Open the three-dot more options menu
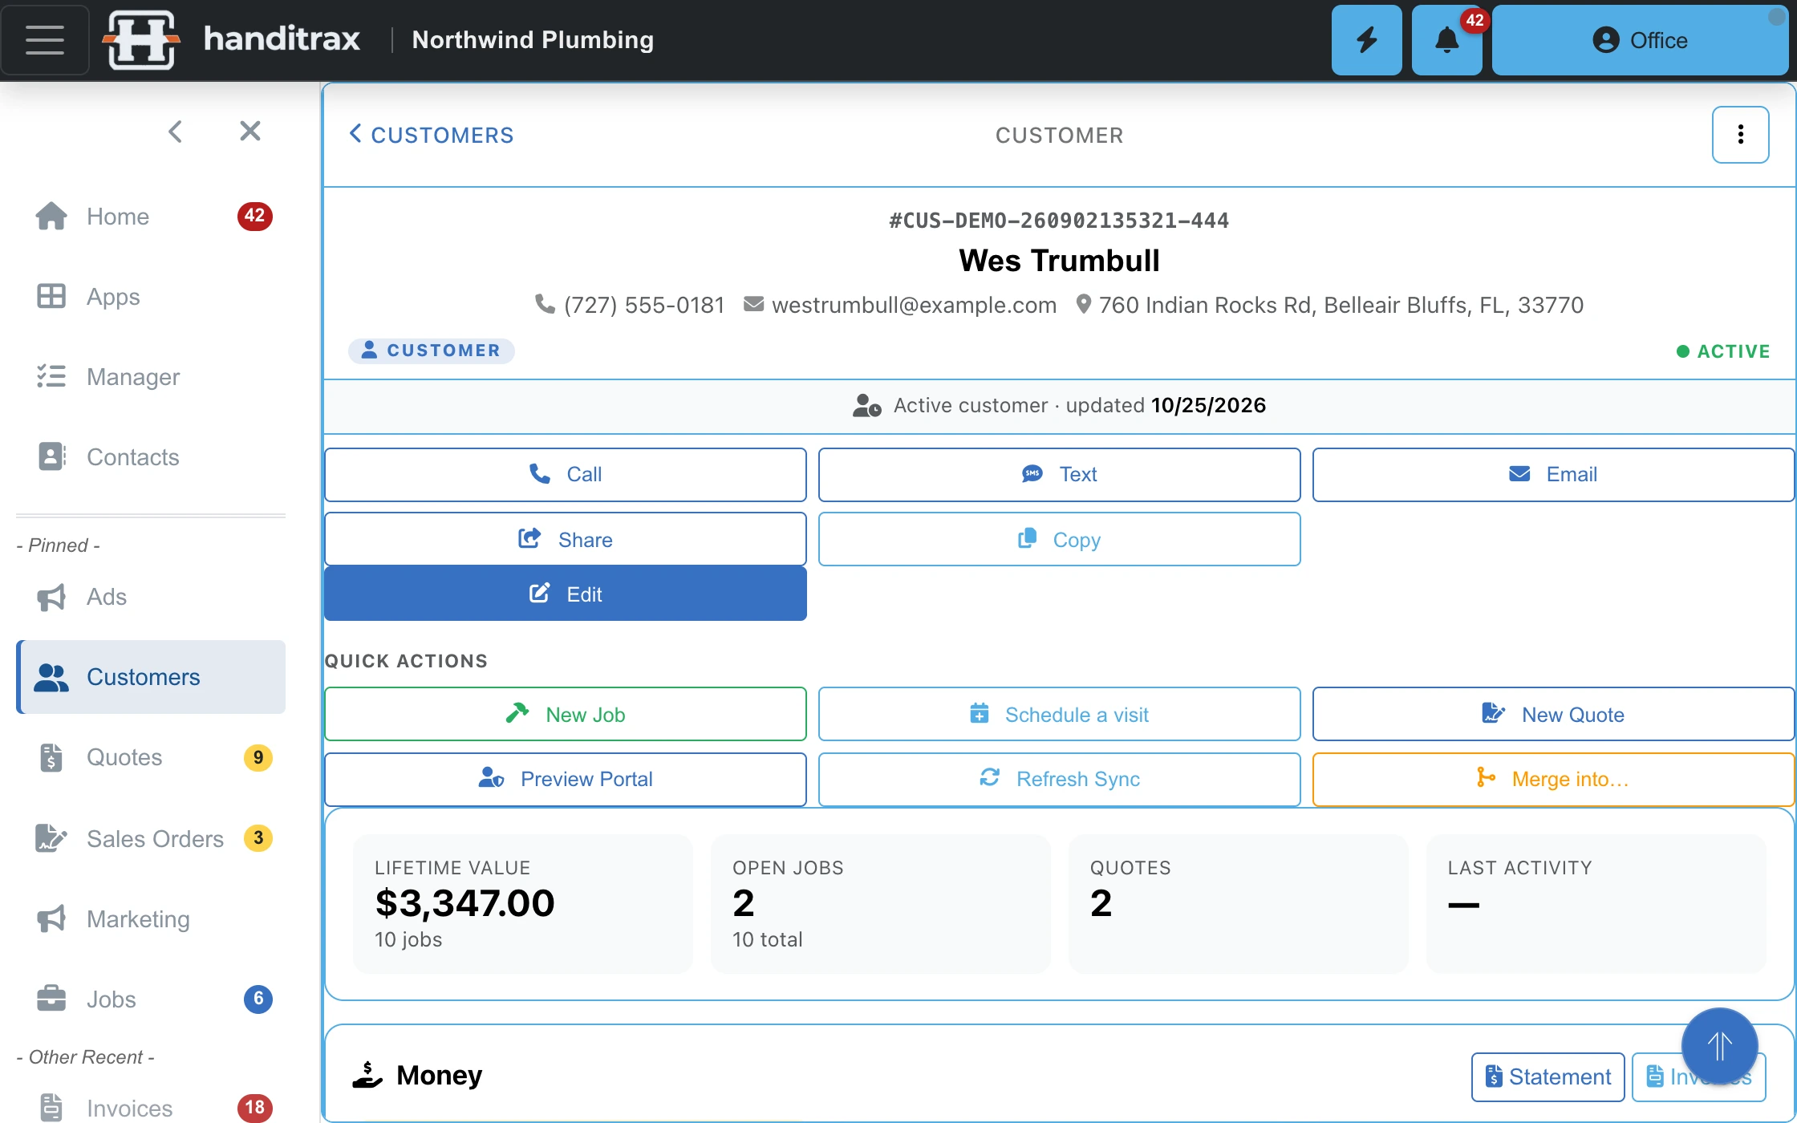Image resolution: width=1797 pixels, height=1123 pixels. point(1740,135)
